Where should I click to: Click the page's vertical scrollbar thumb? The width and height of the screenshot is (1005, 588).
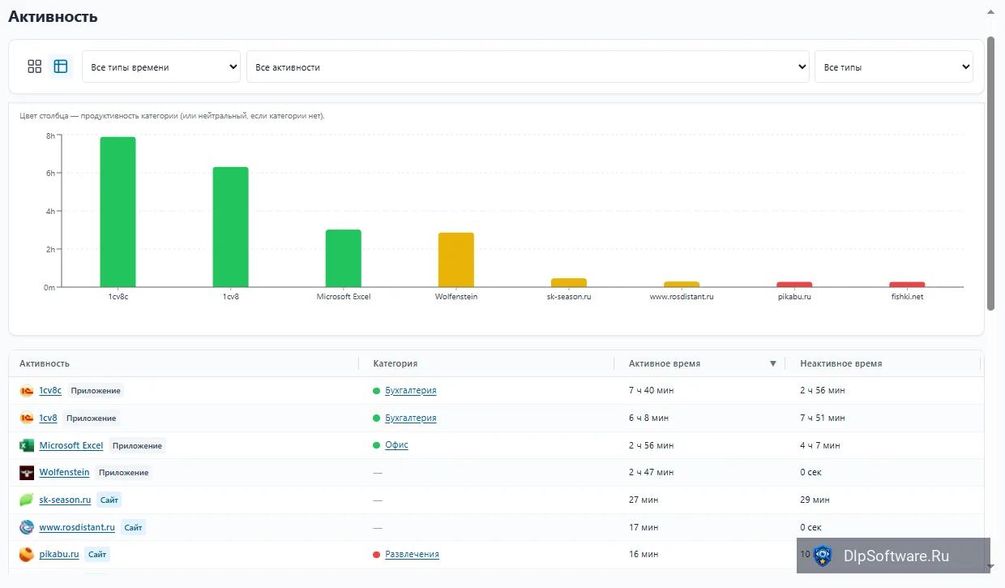coord(990,173)
